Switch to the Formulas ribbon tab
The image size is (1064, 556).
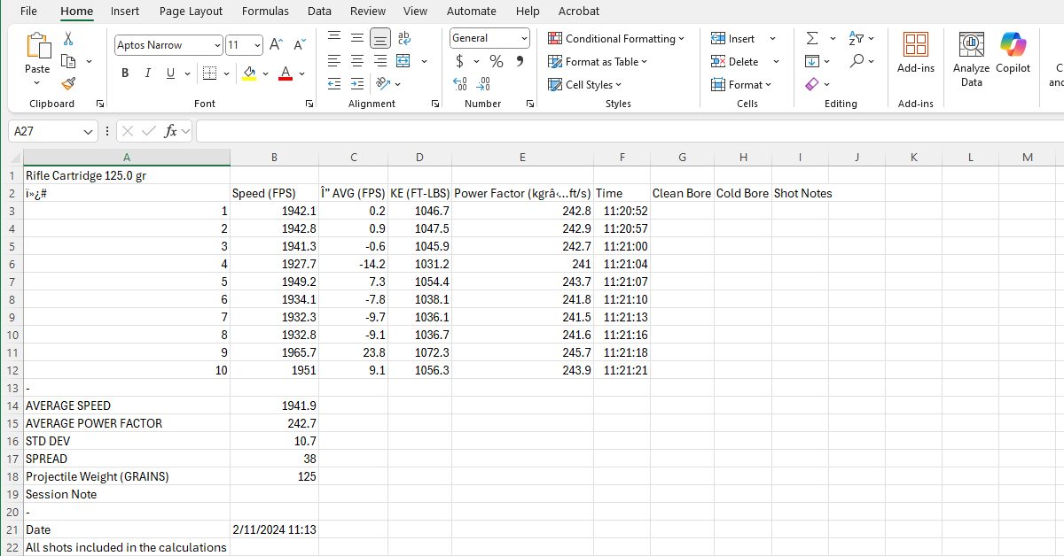coord(265,12)
